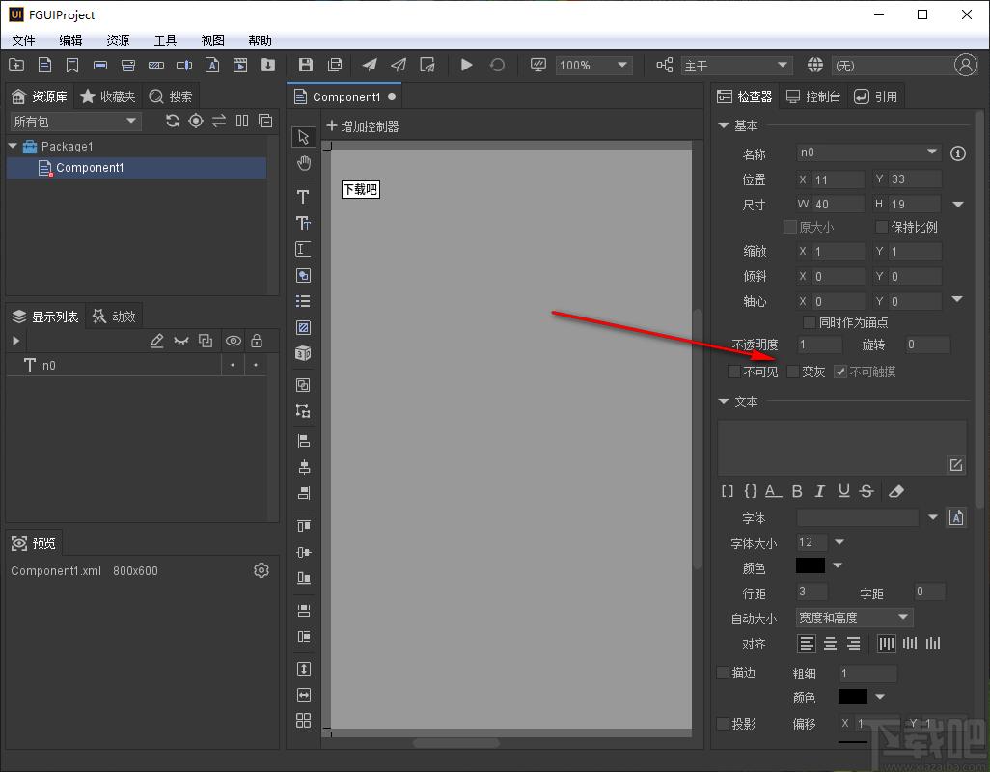Click the user account icon
This screenshot has height=772, width=990.
click(x=965, y=65)
